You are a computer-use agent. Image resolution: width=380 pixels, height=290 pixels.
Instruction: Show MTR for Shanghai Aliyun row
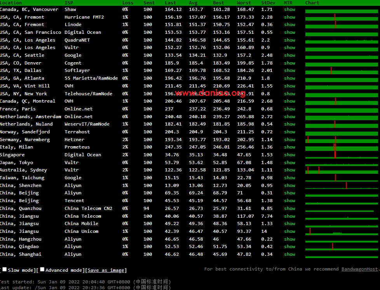289,254
